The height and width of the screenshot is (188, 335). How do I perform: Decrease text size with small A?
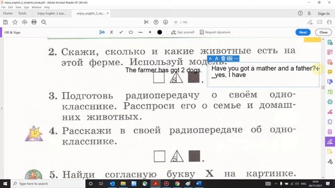(x=210, y=58)
